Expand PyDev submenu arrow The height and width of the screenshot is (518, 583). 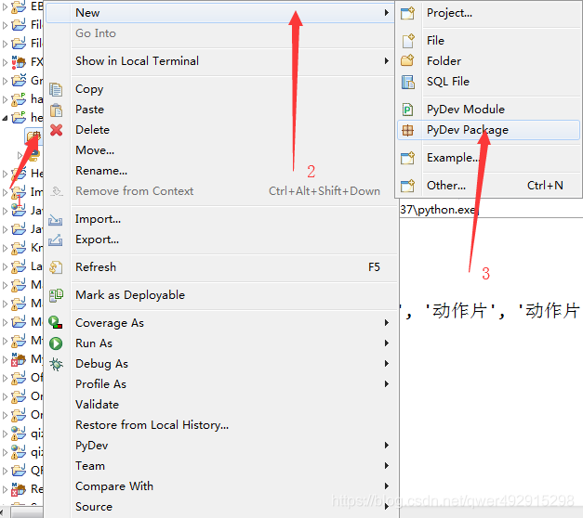[387, 446]
